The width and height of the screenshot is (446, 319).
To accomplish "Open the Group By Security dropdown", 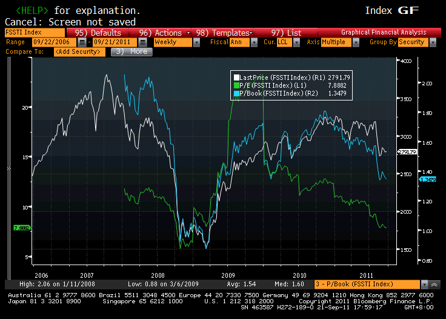I will pos(434,42).
